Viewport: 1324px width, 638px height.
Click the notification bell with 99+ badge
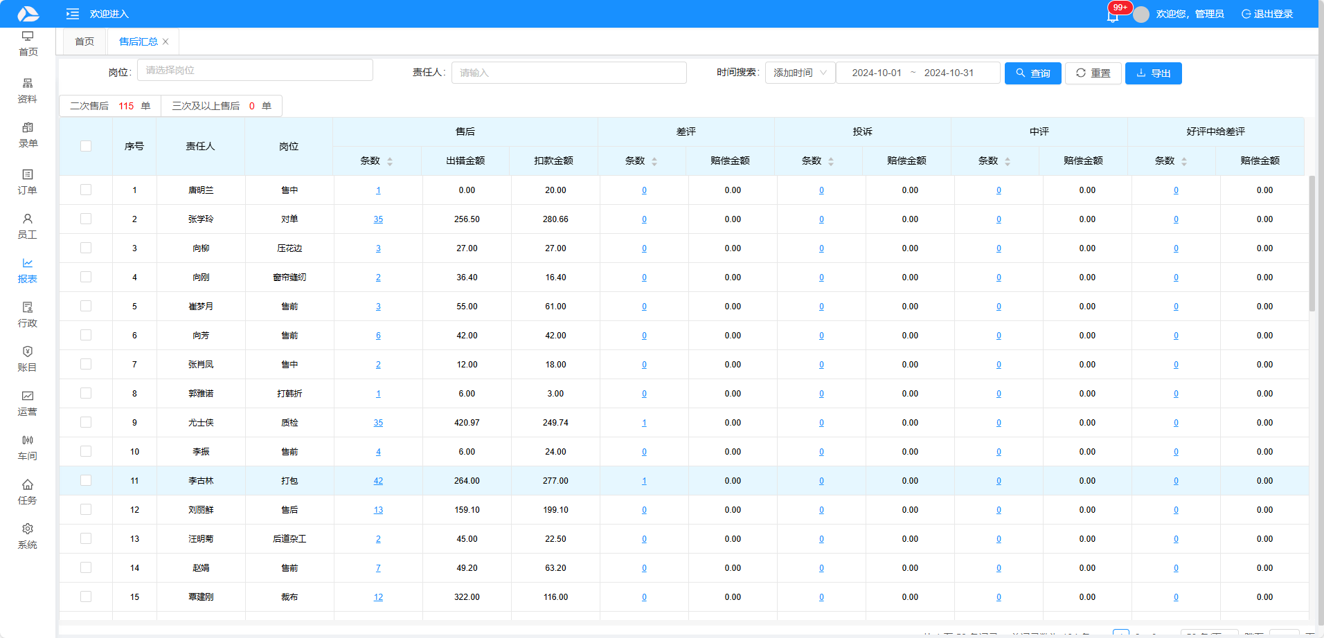point(1112,15)
